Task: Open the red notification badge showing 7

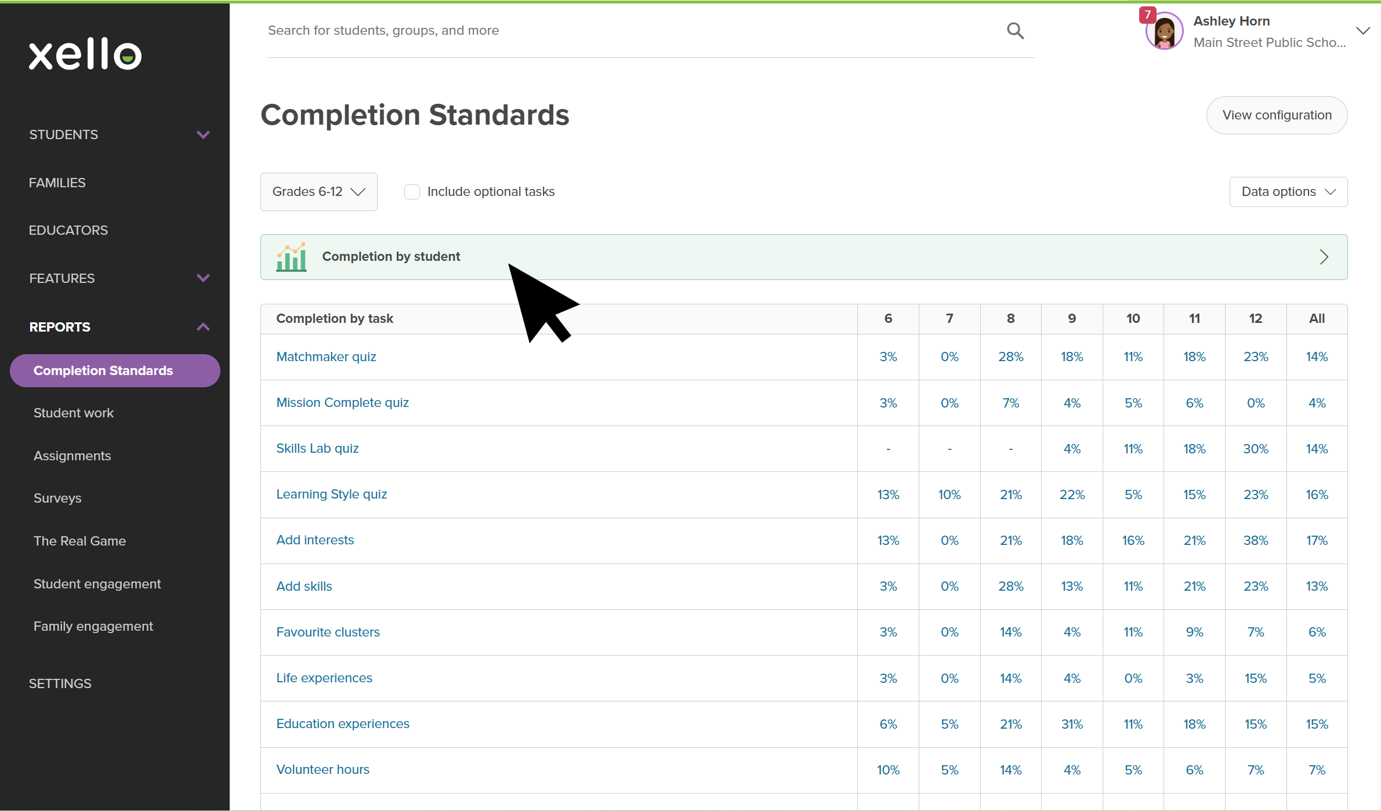Action: click(1147, 15)
